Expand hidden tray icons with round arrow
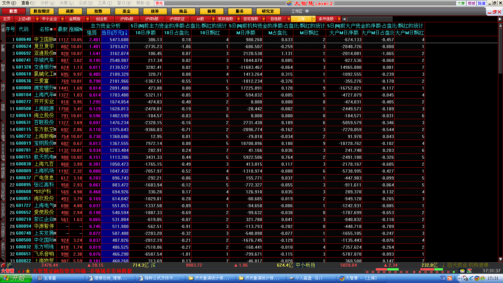The height and width of the screenshot is (283, 503). (460, 278)
